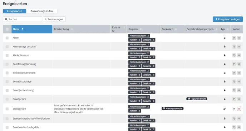This screenshot has width=246, height=131.
Task: Open lock icon in Brandgefahr row
Action: pyautogui.click(x=225, y=109)
